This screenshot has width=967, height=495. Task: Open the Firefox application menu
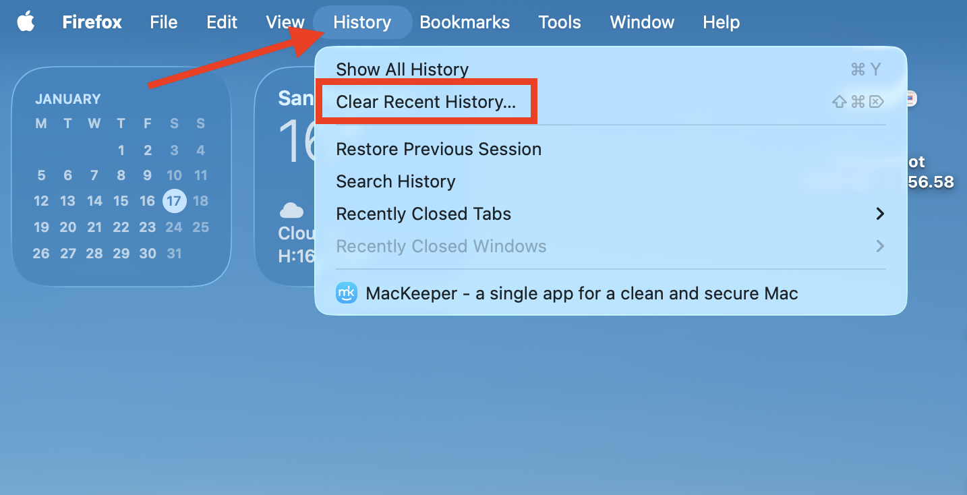click(92, 22)
